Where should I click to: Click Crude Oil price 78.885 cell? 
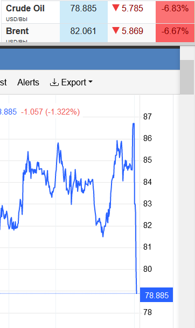[83, 12]
